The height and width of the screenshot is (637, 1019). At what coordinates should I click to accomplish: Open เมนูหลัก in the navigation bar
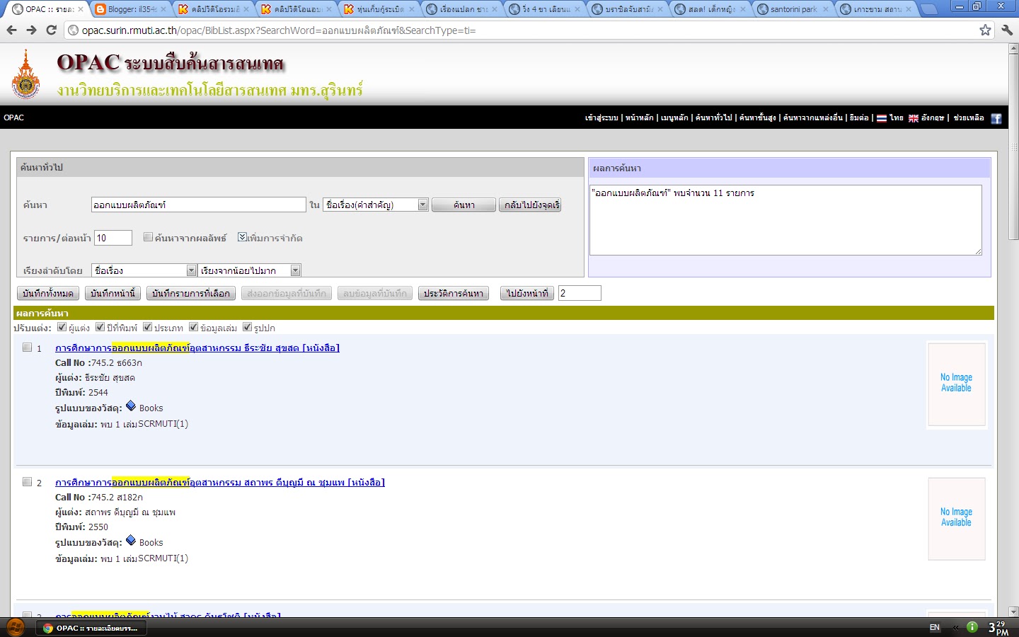(674, 118)
